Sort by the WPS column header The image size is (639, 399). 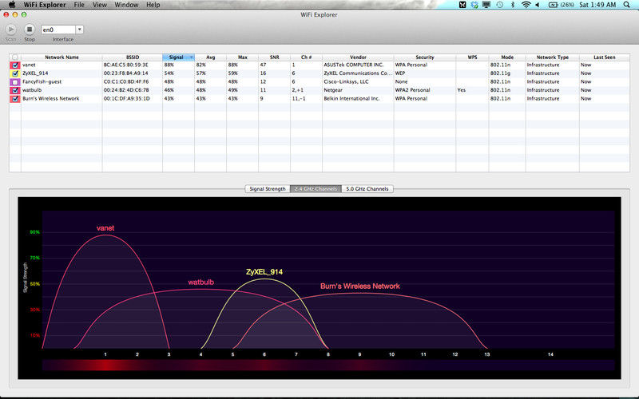click(x=472, y=57)
